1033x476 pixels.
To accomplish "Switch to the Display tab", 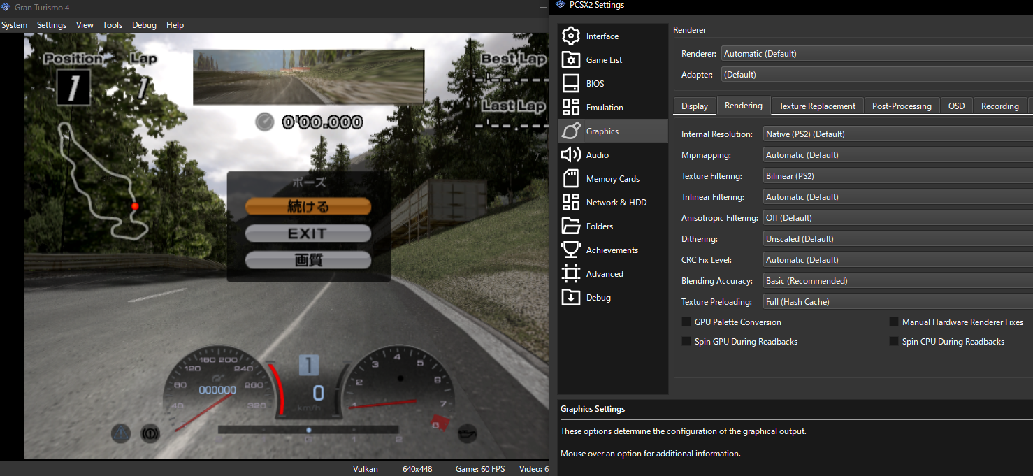I will point(695,106).
